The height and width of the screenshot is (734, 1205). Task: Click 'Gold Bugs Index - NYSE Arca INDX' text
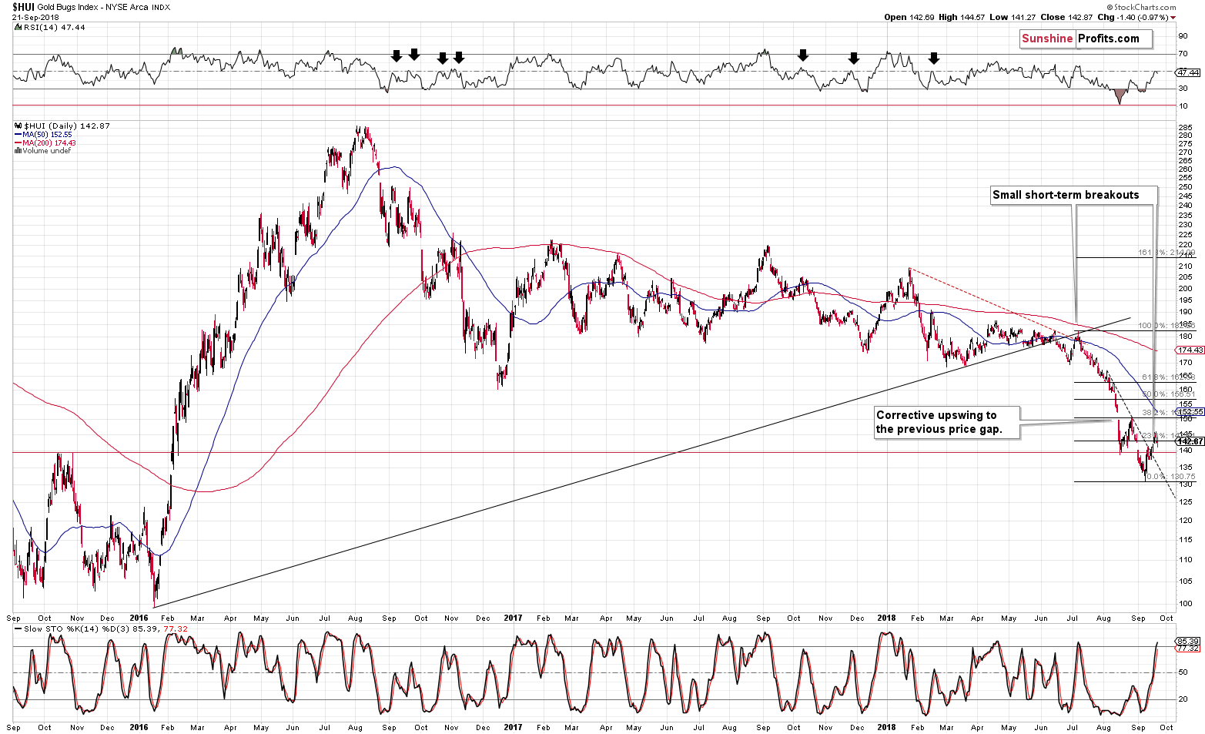(x=104, y=8)
